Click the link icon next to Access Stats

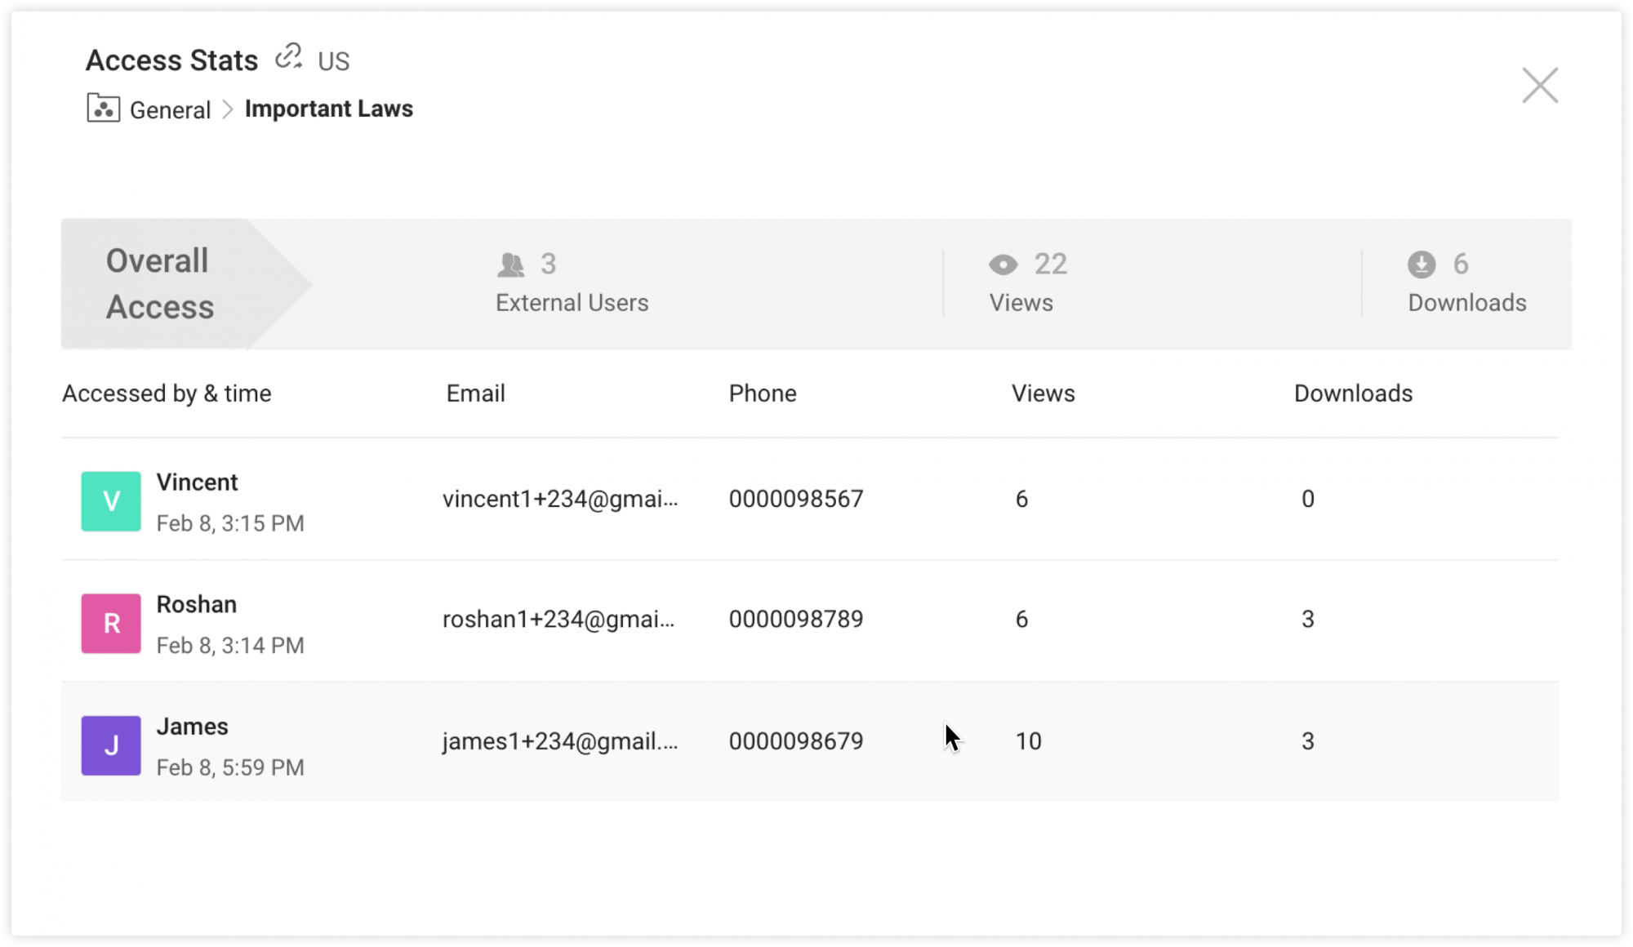point(287,58)
